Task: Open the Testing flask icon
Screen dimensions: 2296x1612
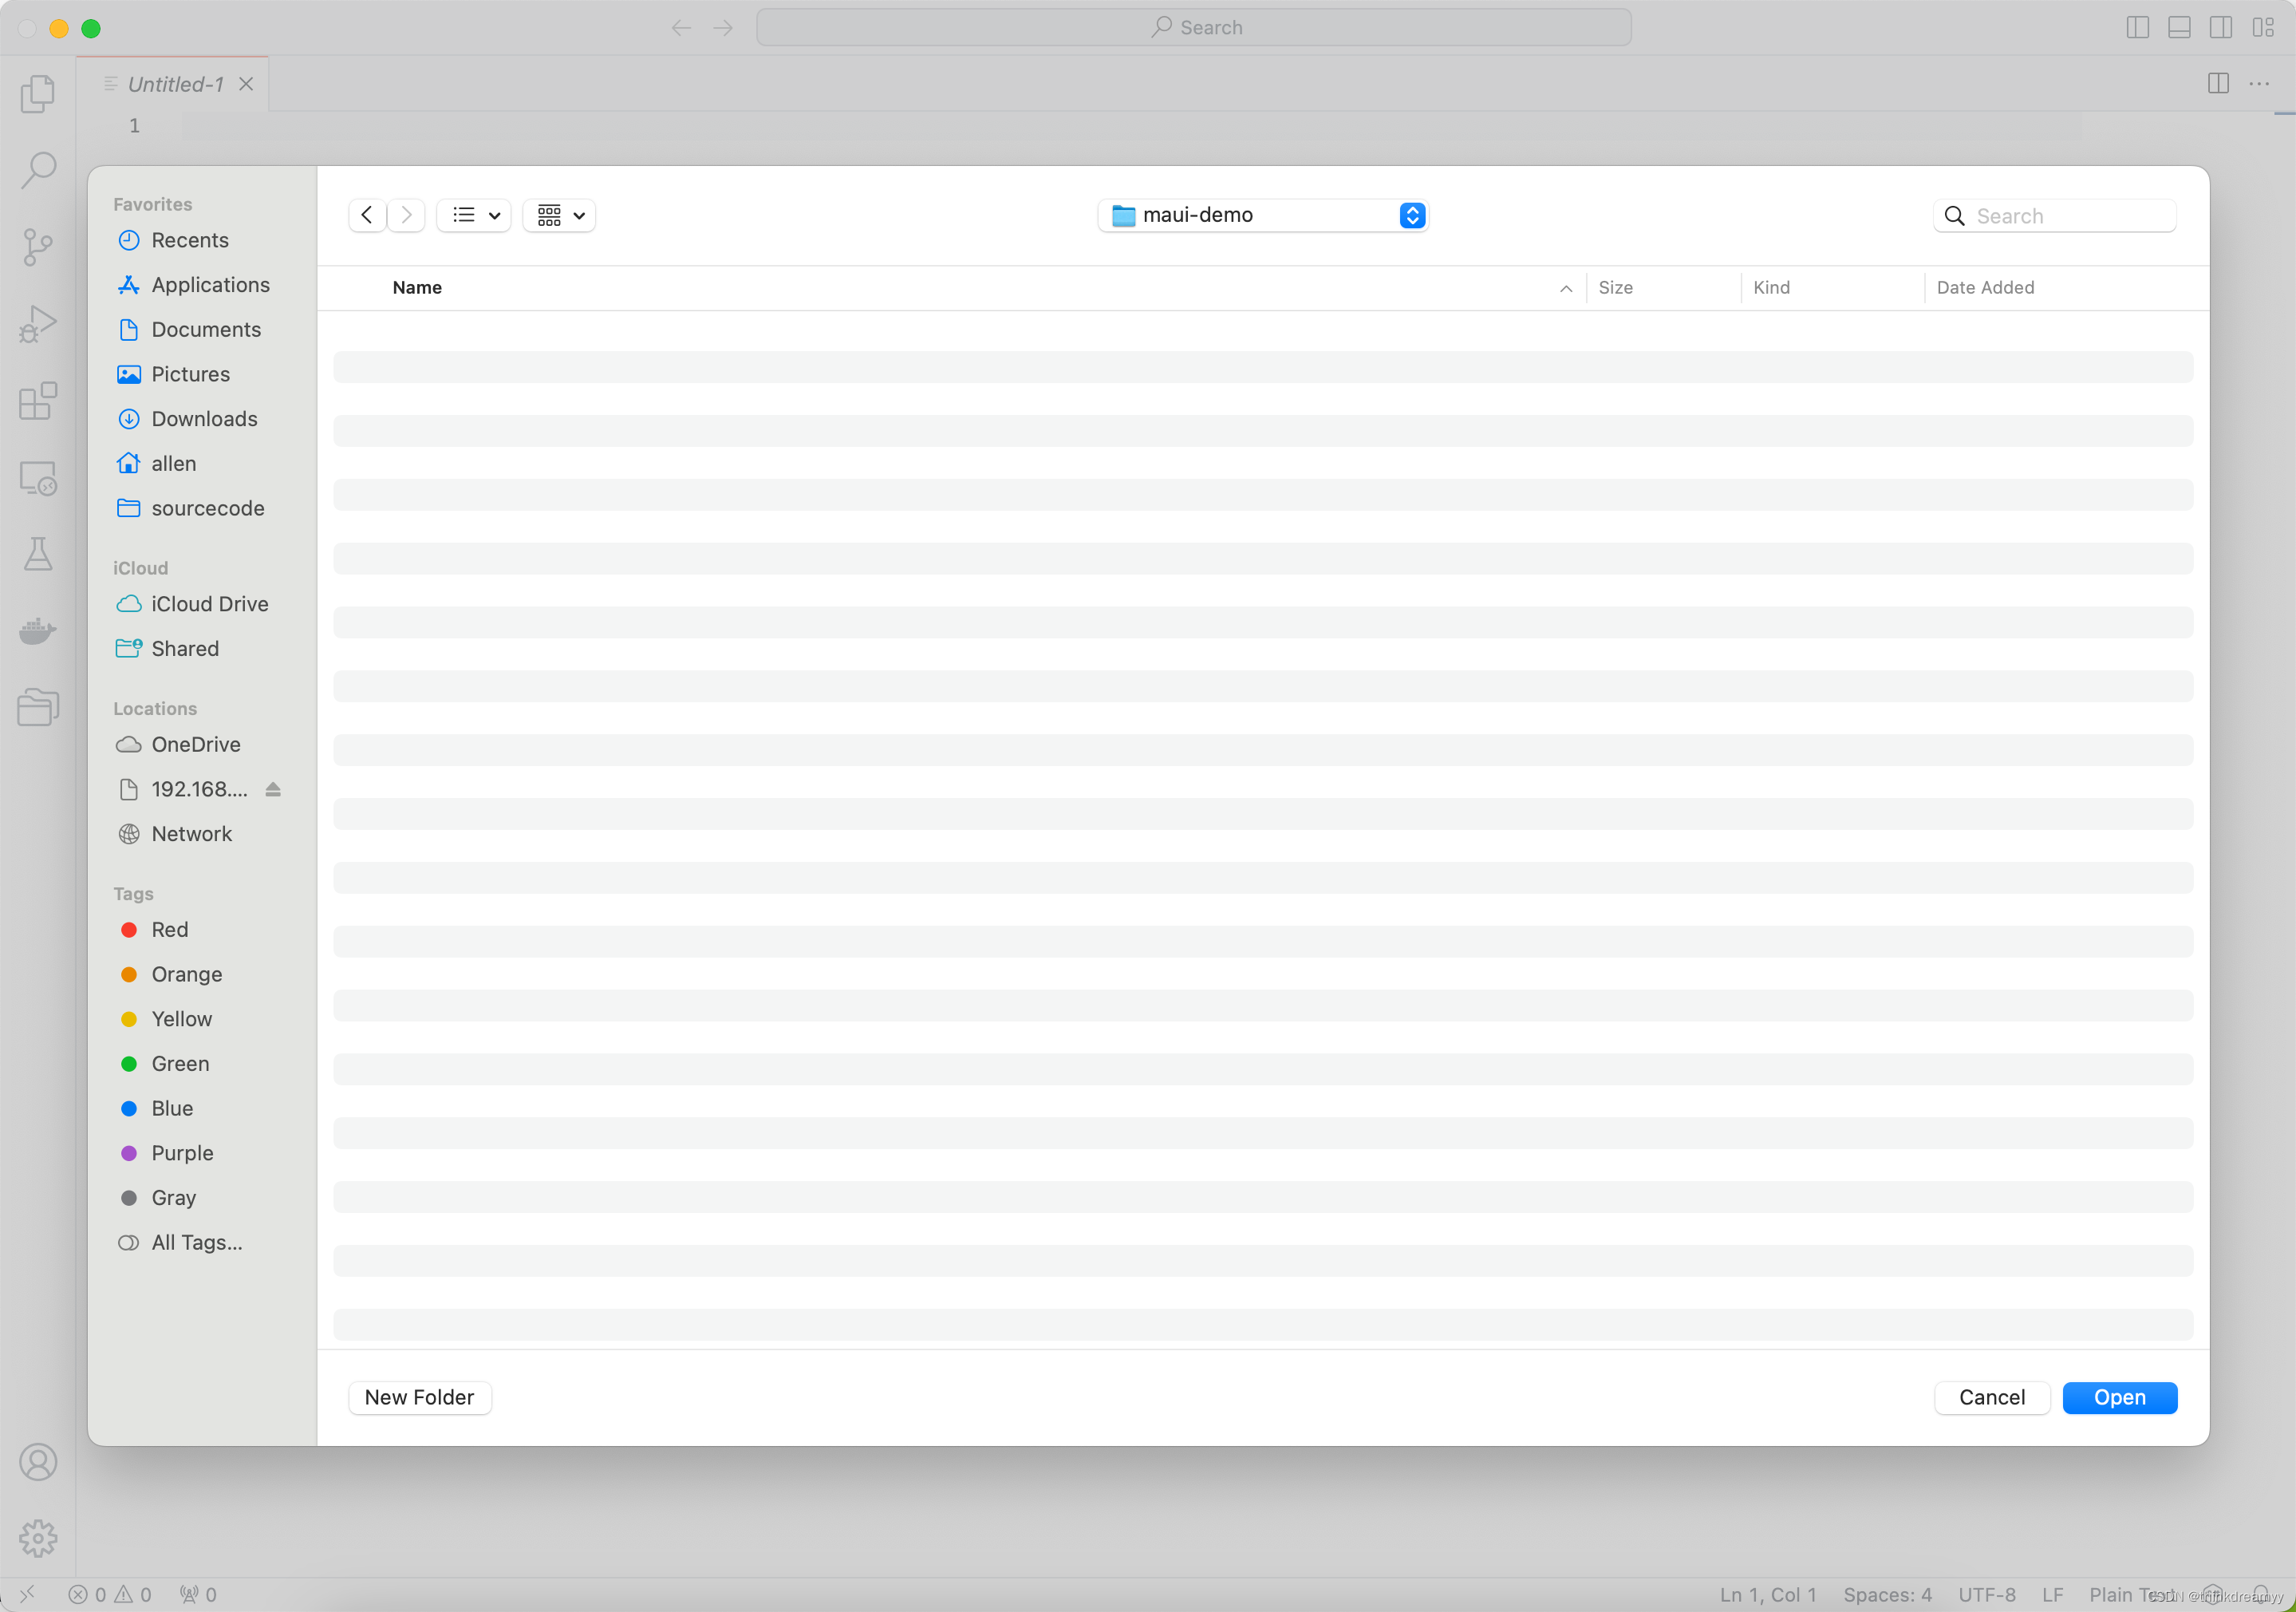Action: (38, 554)
